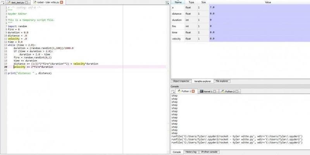Close the test_test.py editor tab
Screen dimensions: 310x155
pyautogui.click(x=26, y=2)
